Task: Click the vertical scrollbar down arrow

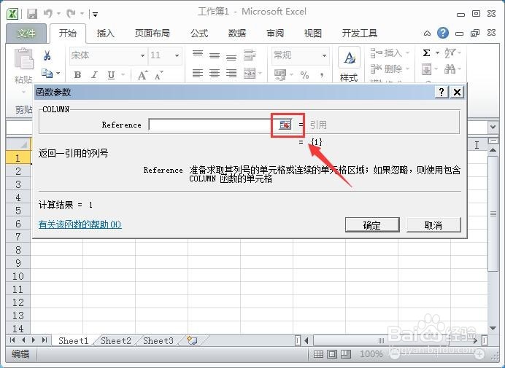Action: pos(493,328)
